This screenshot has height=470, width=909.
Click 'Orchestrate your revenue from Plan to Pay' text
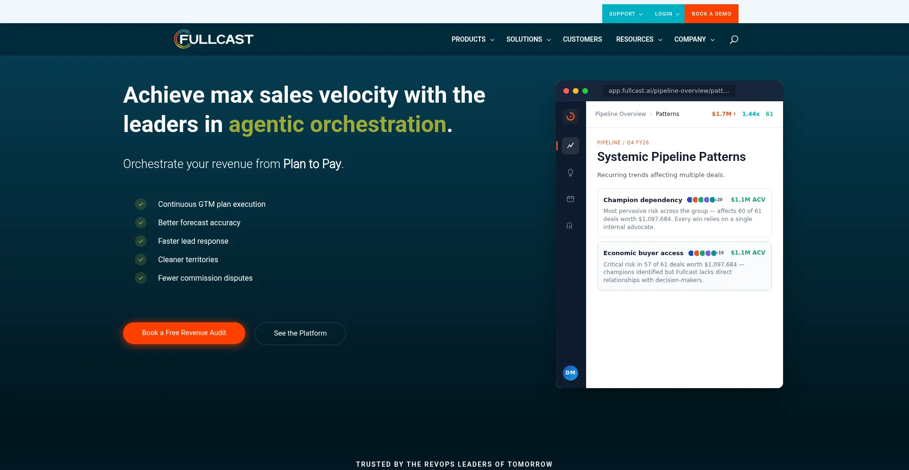coord(233,164)
